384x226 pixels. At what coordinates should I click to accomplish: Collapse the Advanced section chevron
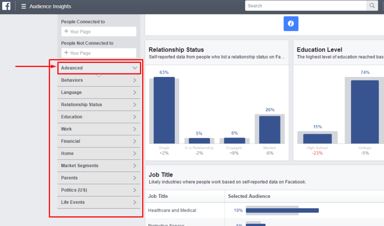[135, 68]
